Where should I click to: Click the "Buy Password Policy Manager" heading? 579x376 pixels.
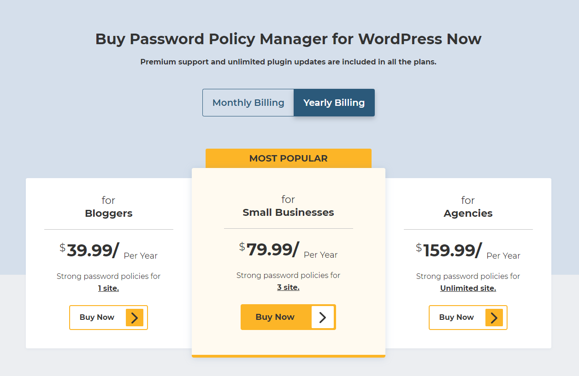(x=288, y=39)
